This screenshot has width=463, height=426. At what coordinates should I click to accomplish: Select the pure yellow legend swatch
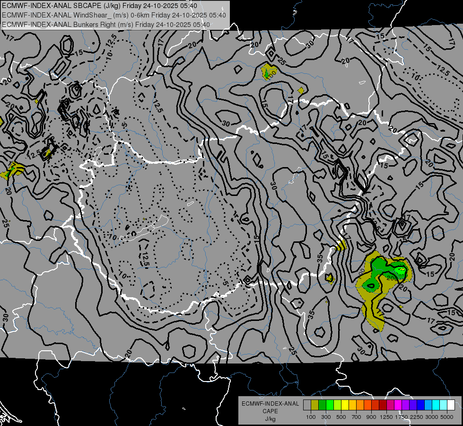[345, 405]
